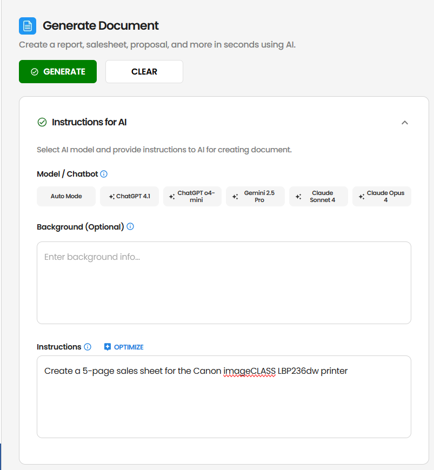This screenshot has height=470, width=434.
Task: Click the info icon beside Background (Optional)
Action: click(130, 227)
